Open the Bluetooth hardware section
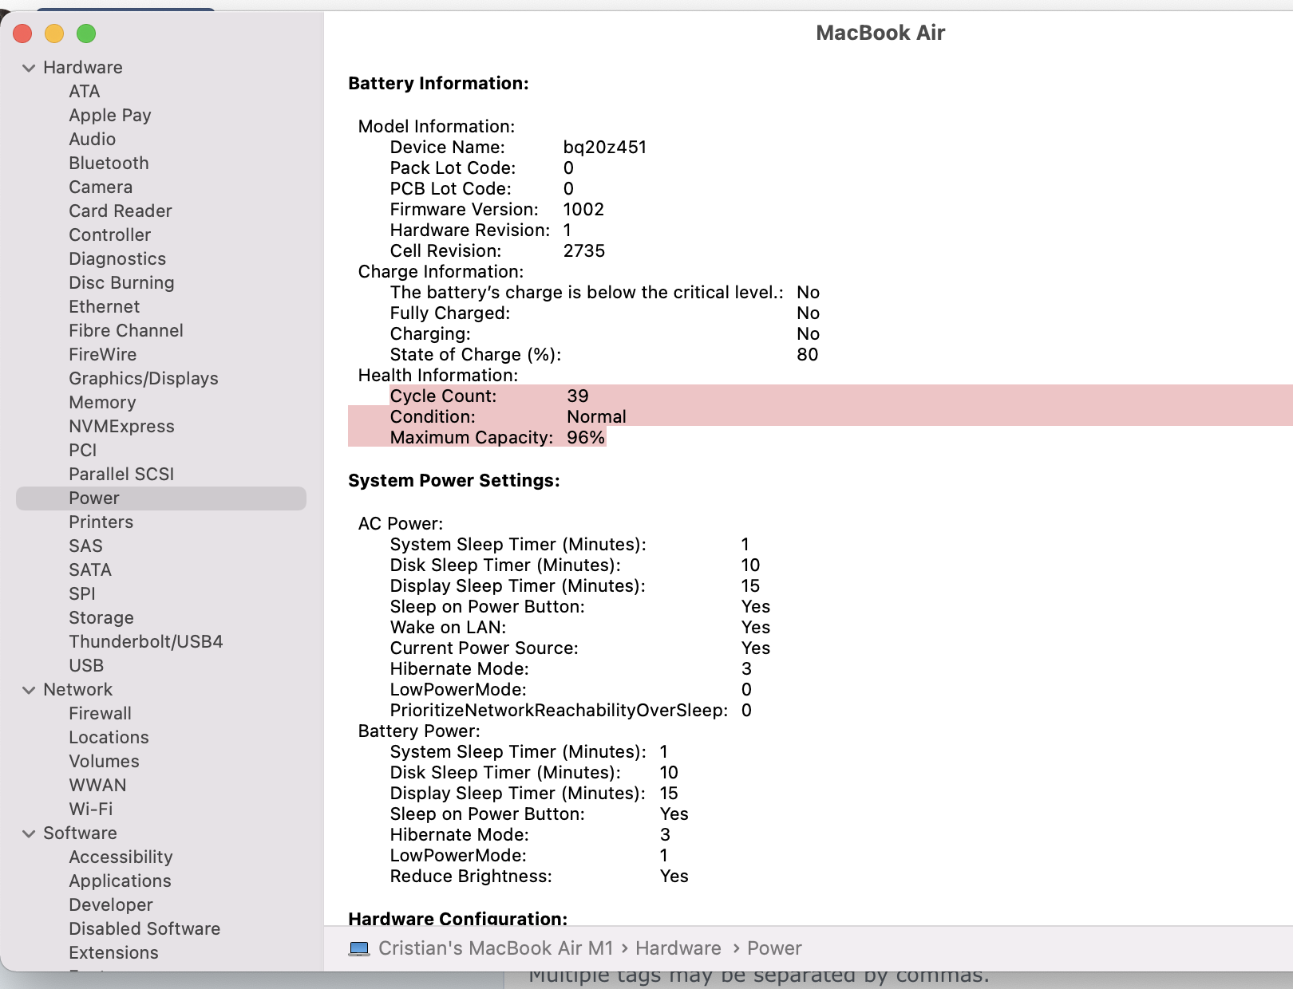1293x989 pixels. [x=109, y=164]
